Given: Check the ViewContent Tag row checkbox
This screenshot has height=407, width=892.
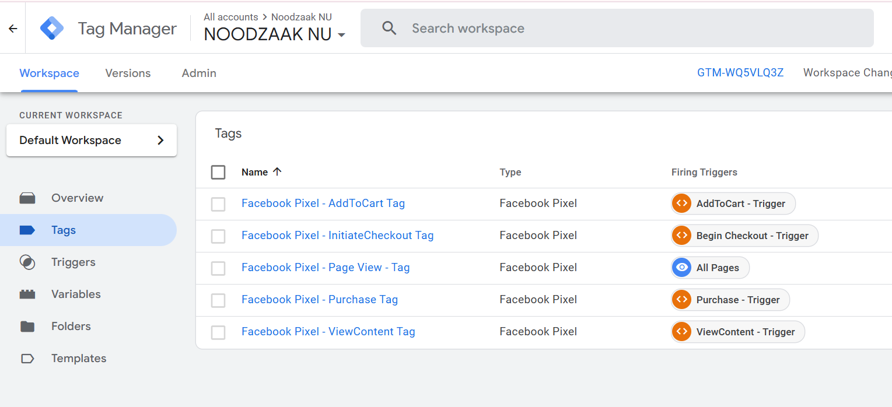Looking at the screenshot, I should coord(218,332).
